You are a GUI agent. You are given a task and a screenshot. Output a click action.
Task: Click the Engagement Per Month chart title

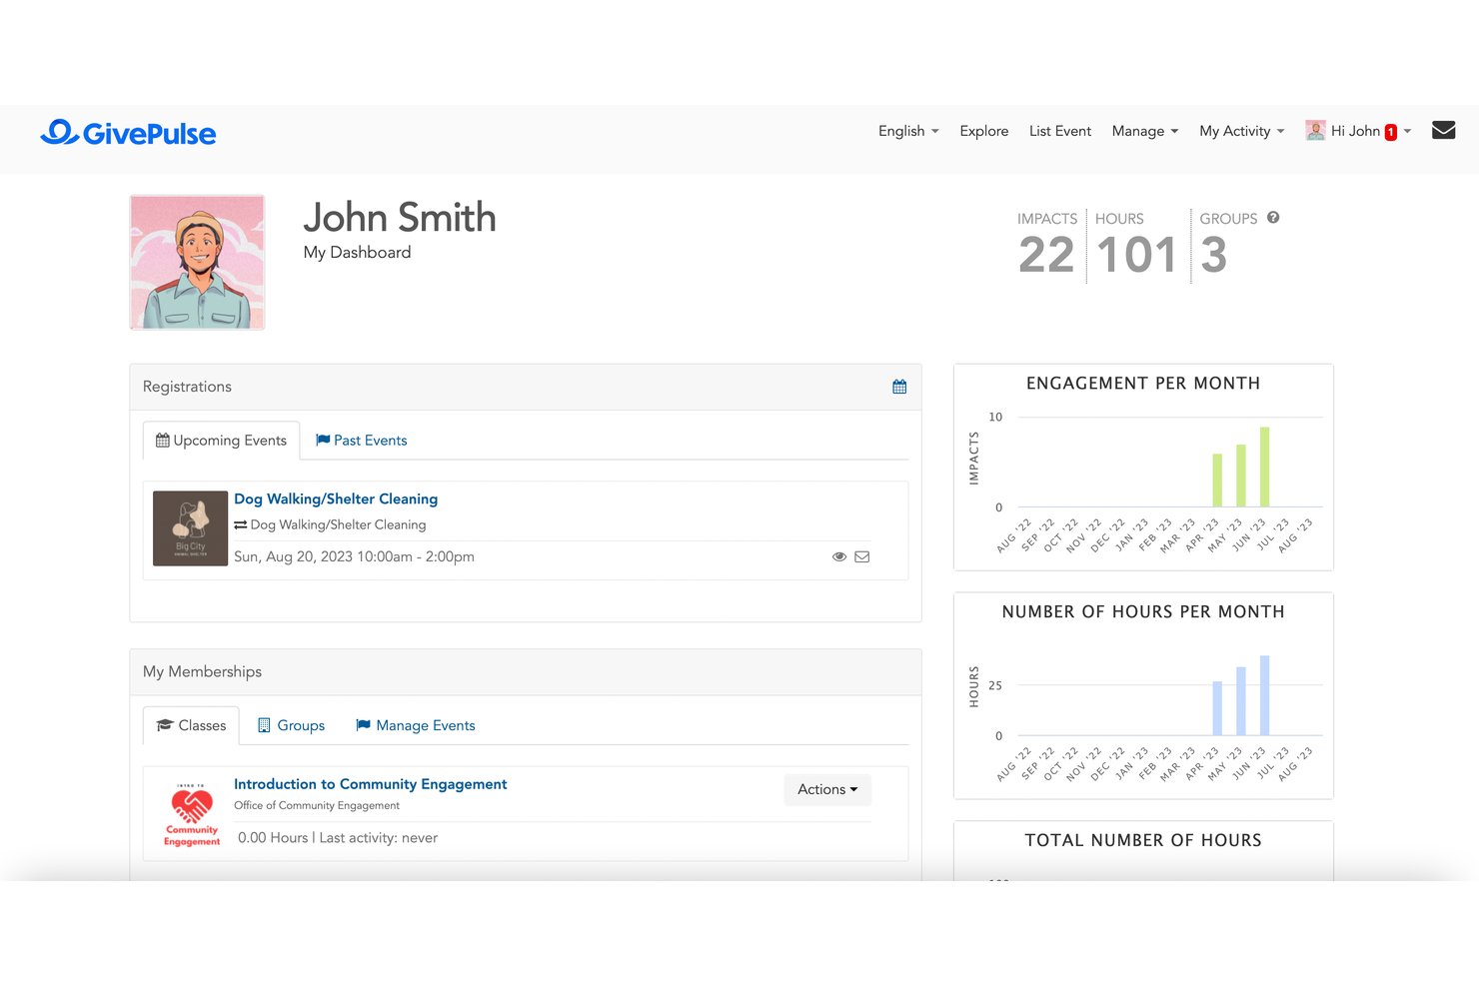(1143, 384)
